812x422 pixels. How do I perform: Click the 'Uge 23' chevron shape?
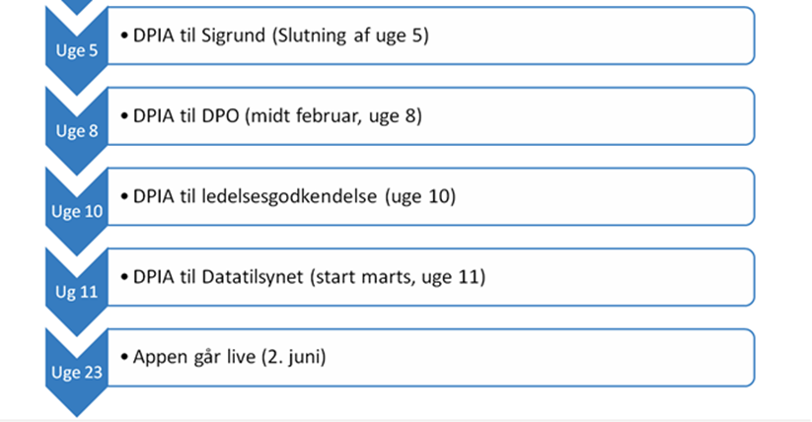click(76, 372)
